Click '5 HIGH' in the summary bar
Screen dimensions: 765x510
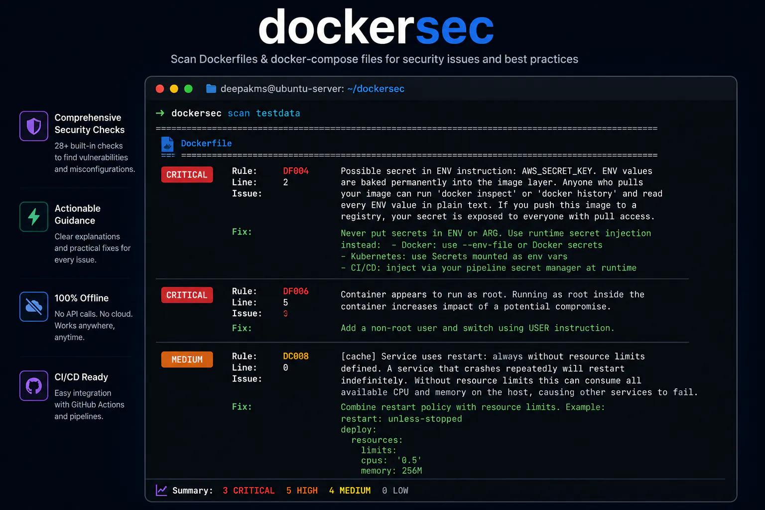tap(302, 491)
